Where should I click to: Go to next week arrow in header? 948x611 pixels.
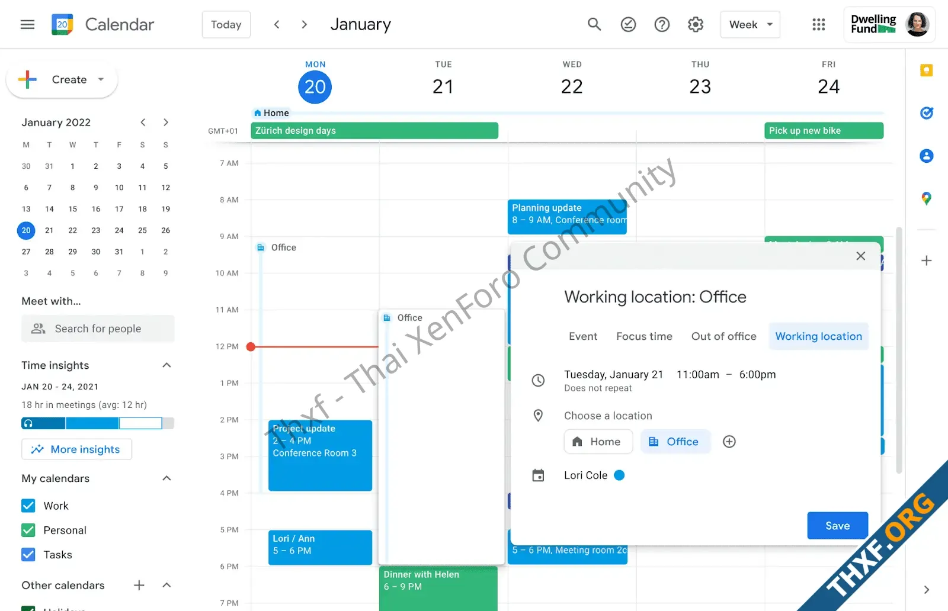pyautogui.click(x=304, y=24)
